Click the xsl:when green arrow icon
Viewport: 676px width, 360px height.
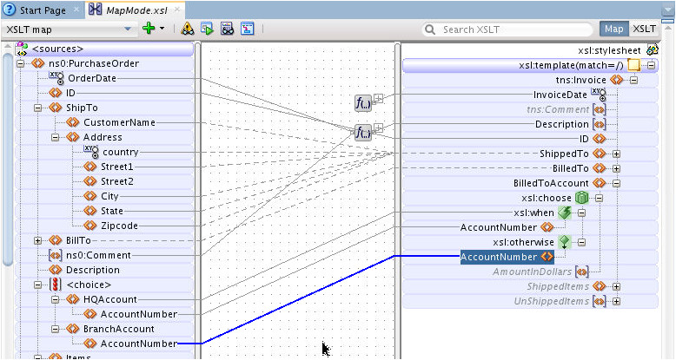coord(564,213)
